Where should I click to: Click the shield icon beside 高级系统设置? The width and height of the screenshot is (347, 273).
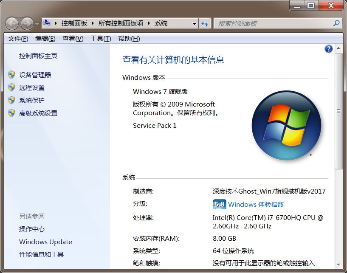point(11,113)
